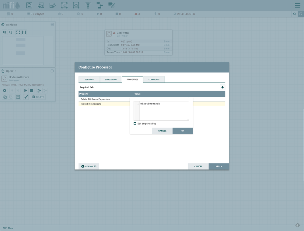The height and width of the screenshot is (231, 304).
Task: Click the Funnel toolbar icon
Action: coord(88,5)
